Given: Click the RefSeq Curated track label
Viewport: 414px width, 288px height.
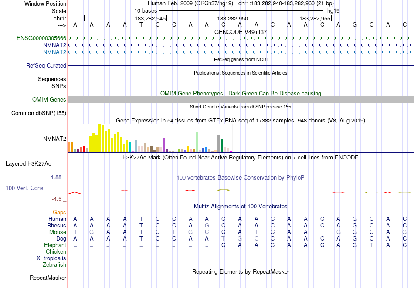Looking at the screenshot, I should [x=46, y=65].
